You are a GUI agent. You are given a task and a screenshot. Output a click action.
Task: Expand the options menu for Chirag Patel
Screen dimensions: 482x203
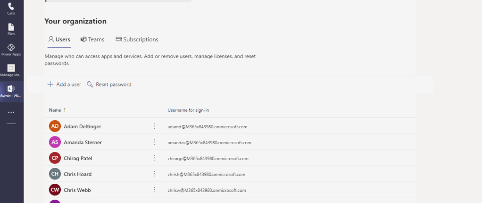(x=154, y=158)
